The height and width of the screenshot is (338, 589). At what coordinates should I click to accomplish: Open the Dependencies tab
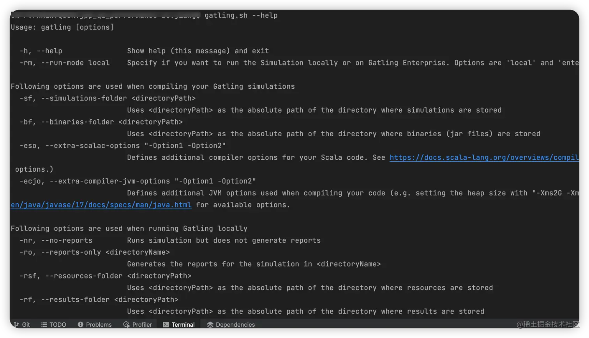235,324
